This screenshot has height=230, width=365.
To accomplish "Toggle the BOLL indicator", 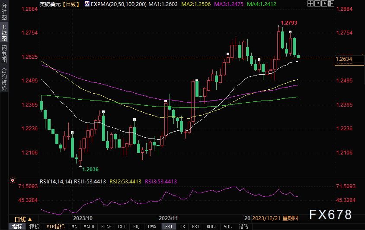I will point(211,227).
